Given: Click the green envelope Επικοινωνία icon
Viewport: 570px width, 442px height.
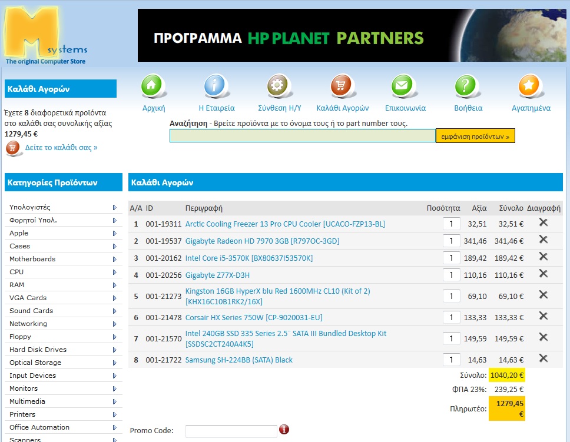Looking at the screenshot, I should point(402,86).
